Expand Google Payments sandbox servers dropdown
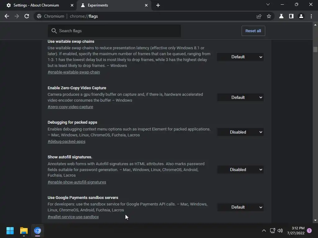This screenshot has height=238, width=318. [x=240, y=207]
